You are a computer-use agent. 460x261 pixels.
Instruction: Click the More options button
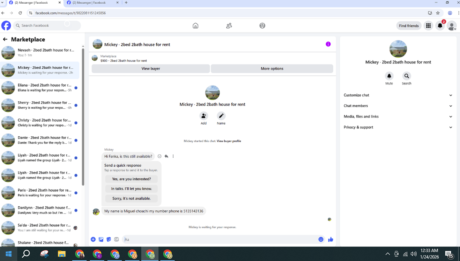272,68
